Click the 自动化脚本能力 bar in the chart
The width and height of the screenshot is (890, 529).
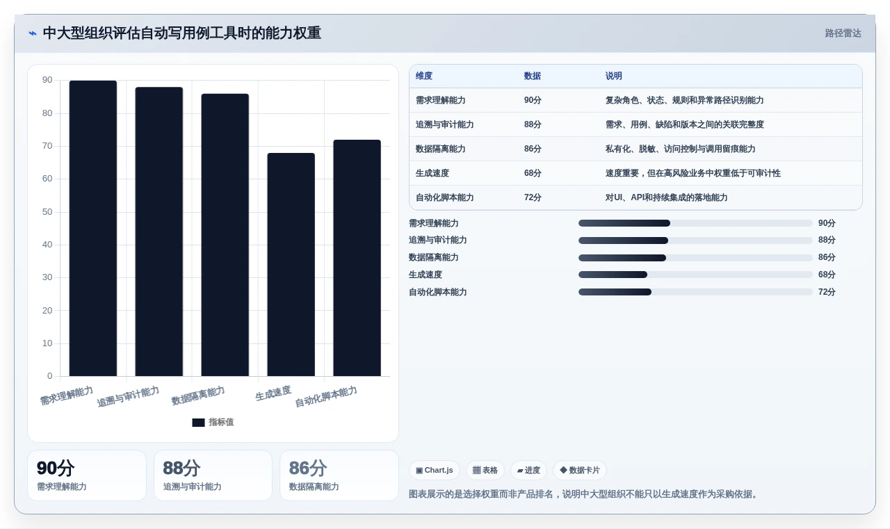(357, 258)
